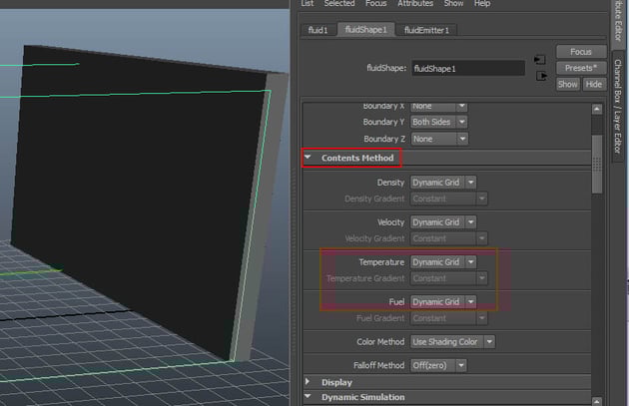Click the Falloff Method label
The height and width of the screenshot is (406, 629).
click(x=379, y=365)
